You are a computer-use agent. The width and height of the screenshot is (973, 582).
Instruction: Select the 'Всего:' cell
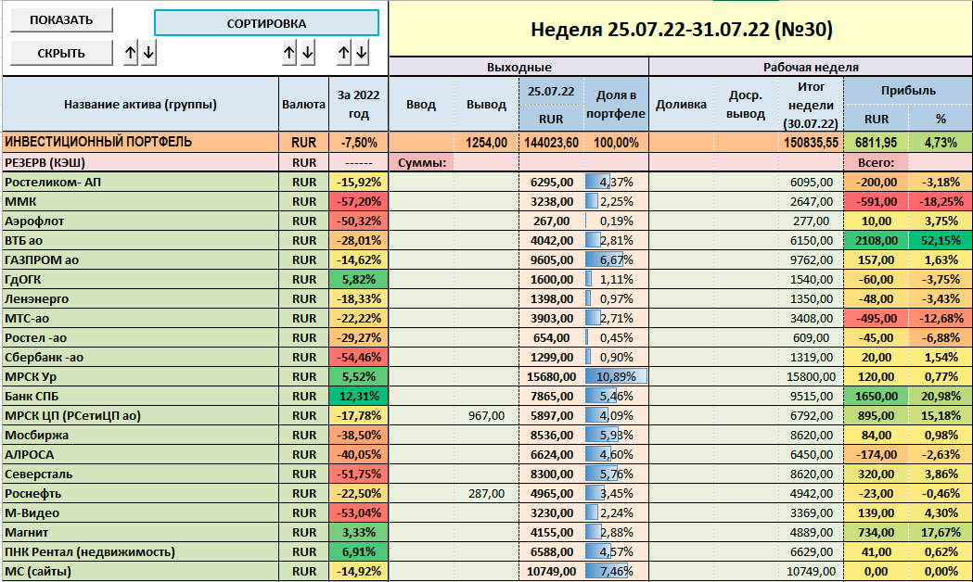[876, 162]
